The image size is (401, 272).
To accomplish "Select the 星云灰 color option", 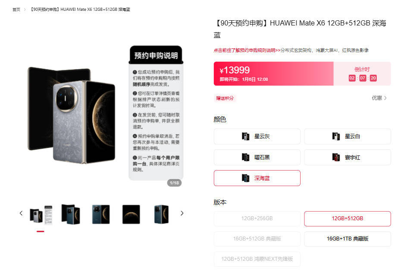I will coord(257,136).
